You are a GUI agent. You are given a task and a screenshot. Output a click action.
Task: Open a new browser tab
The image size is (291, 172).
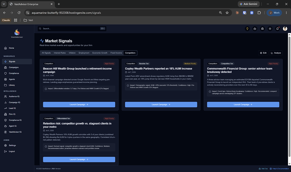pyautogui.click(x=59, y=4)
